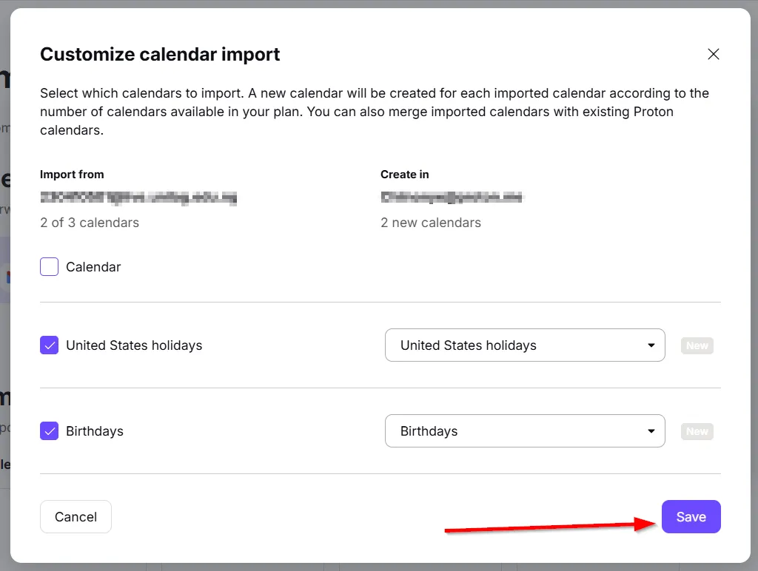Click the New badge beside Birthdays dropdown

pyautogui.click(x=697, y=431)
